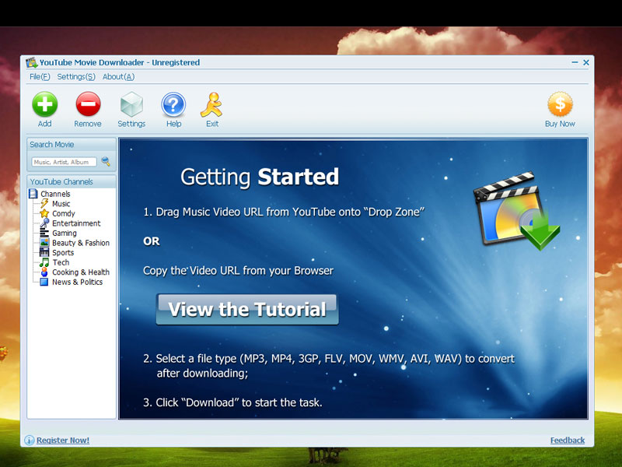Click the star icon beside Comdy

coord(44,213)
